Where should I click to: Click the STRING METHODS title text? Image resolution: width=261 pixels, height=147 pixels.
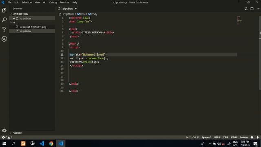coord(92,33)
